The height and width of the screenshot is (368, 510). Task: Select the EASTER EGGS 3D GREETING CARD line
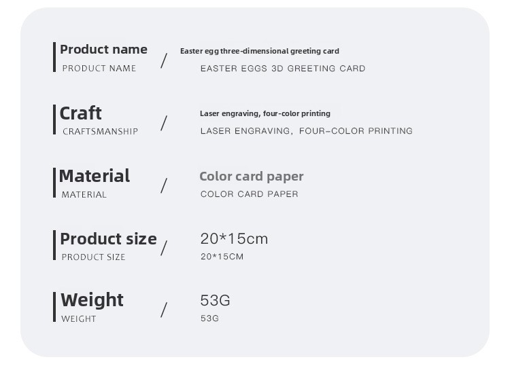283,69
